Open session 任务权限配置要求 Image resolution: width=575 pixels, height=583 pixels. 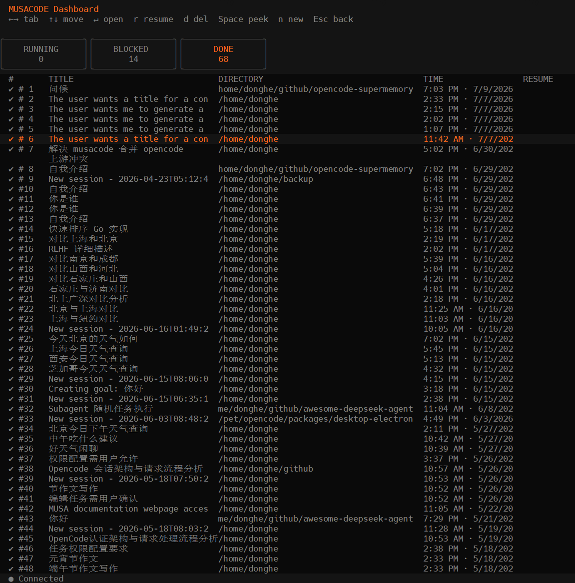287,549
